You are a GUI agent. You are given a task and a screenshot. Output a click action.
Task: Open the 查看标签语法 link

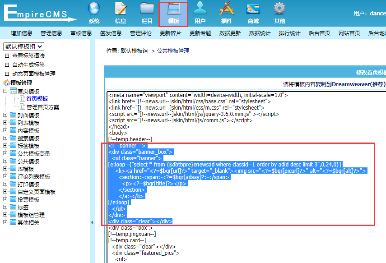coord(28,56)
